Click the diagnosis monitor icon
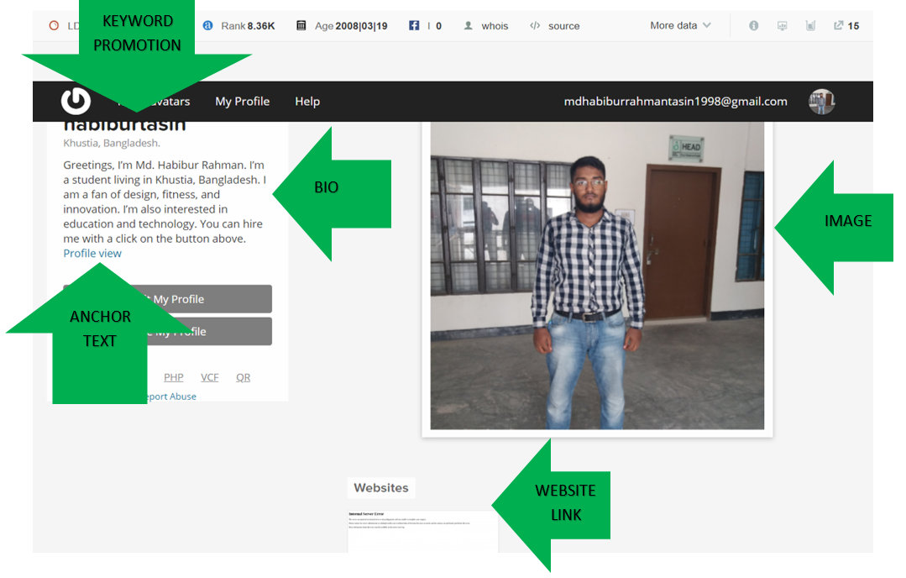This screenshot has height=578, width=906. point(782,25)
